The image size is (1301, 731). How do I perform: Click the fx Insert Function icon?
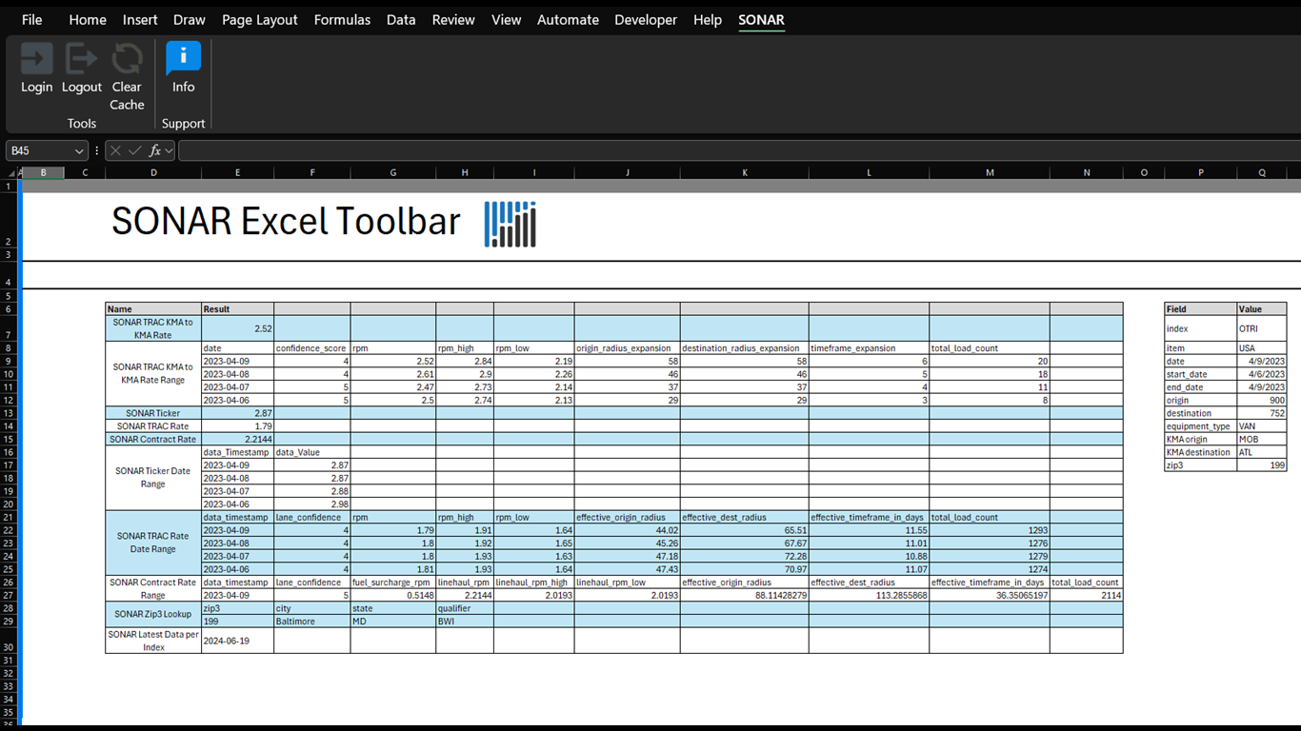[x=155, y=150]
